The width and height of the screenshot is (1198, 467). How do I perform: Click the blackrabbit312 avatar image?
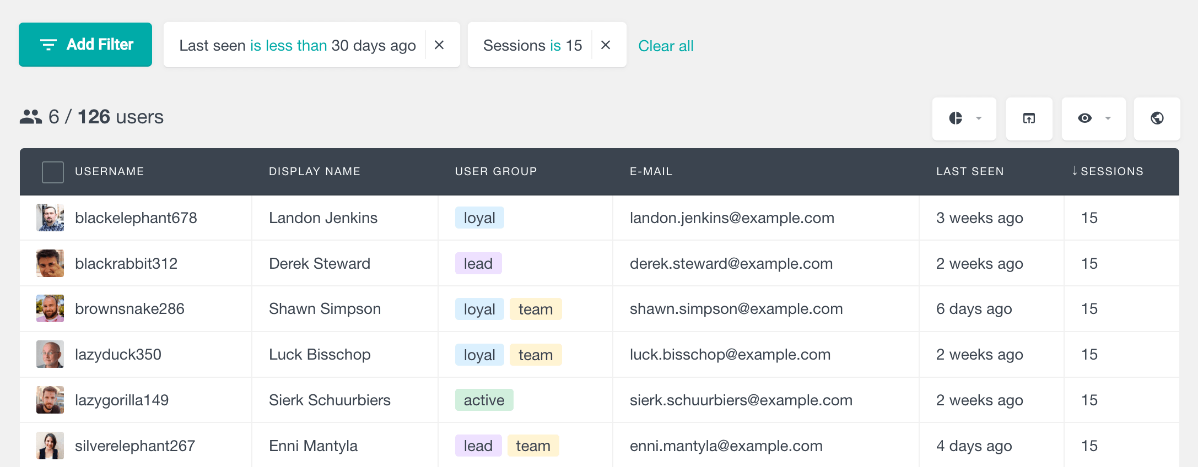(50, 263)
